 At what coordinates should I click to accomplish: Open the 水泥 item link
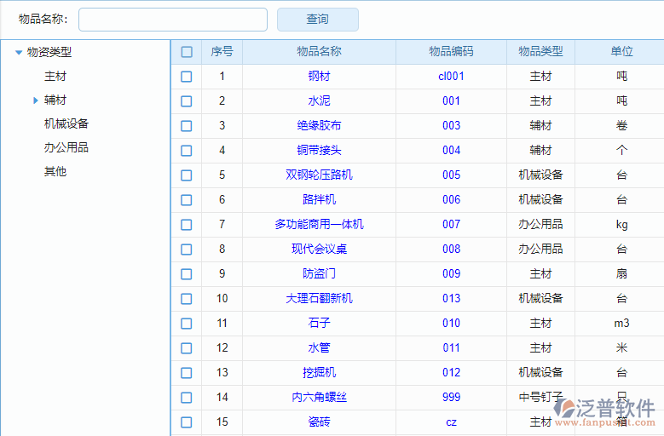coord(320,100)
